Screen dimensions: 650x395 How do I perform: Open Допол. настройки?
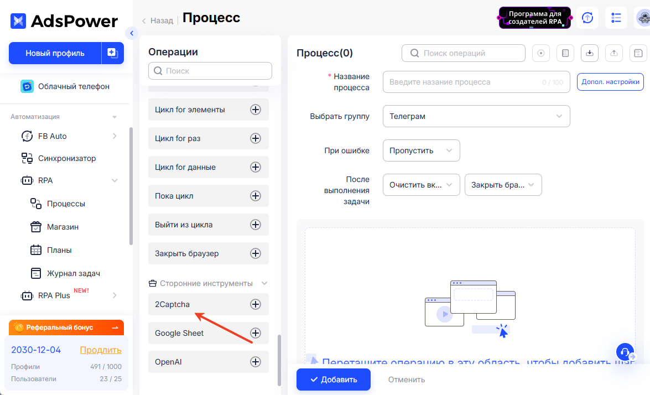point(610,82)
